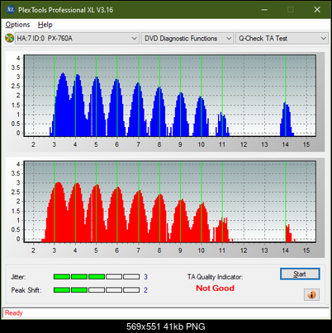Click the info icon button below Start

pyautogui.click(x=311, y=294)
